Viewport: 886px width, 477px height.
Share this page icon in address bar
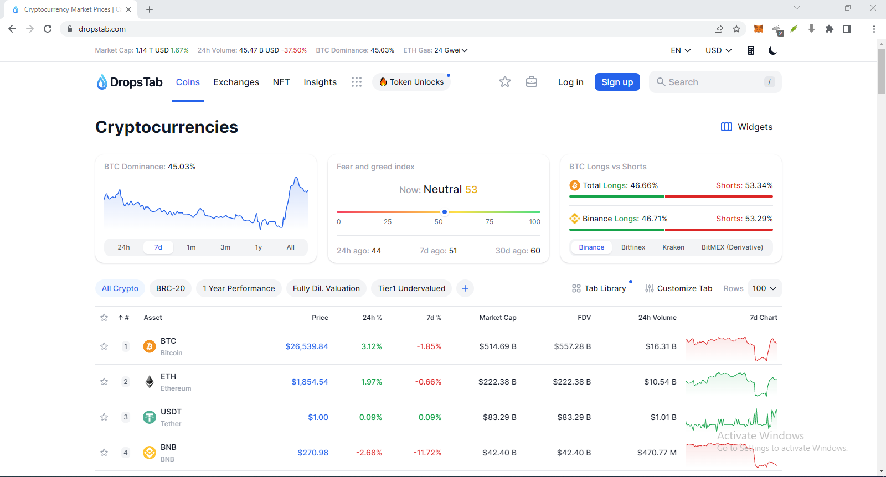(x=719, y=29)
